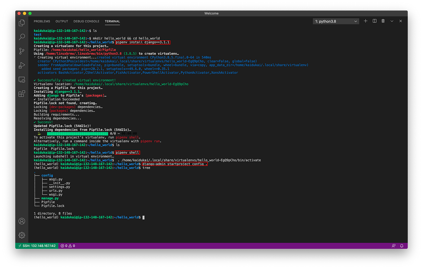Create a new terminal with the plus icon
This screenshot has width=423, height=269.
[x=365, y=21]
